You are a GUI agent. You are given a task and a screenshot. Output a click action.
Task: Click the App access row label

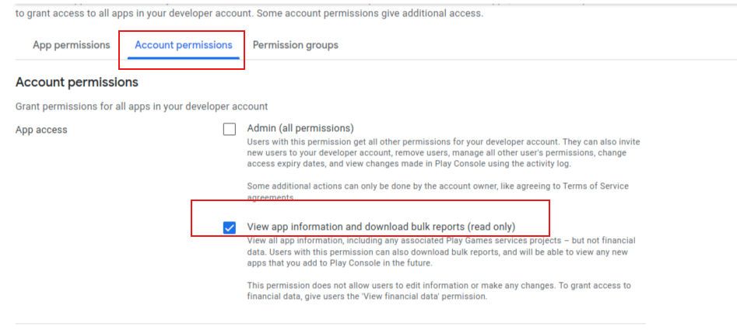tap(41, 130)
